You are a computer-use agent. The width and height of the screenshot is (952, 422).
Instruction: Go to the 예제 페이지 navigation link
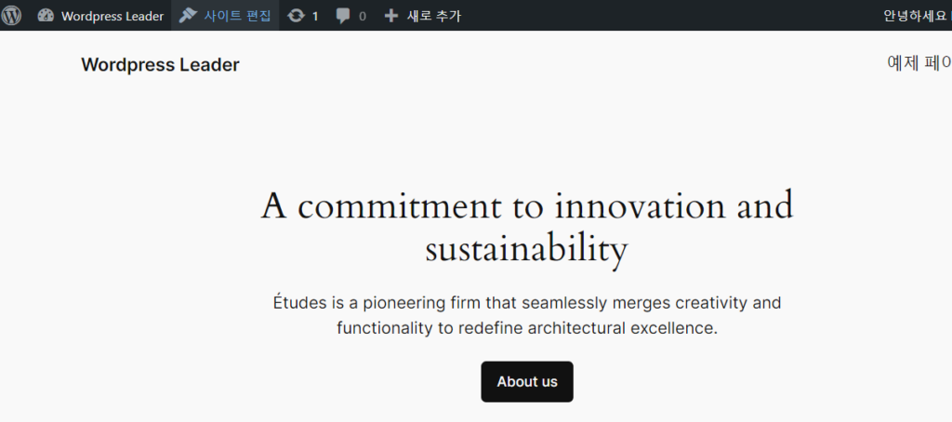(919, 63)
